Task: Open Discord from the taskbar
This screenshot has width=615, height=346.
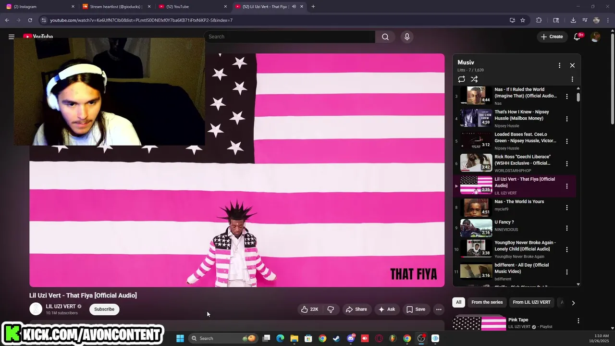Action: click(x=351, y=338)
